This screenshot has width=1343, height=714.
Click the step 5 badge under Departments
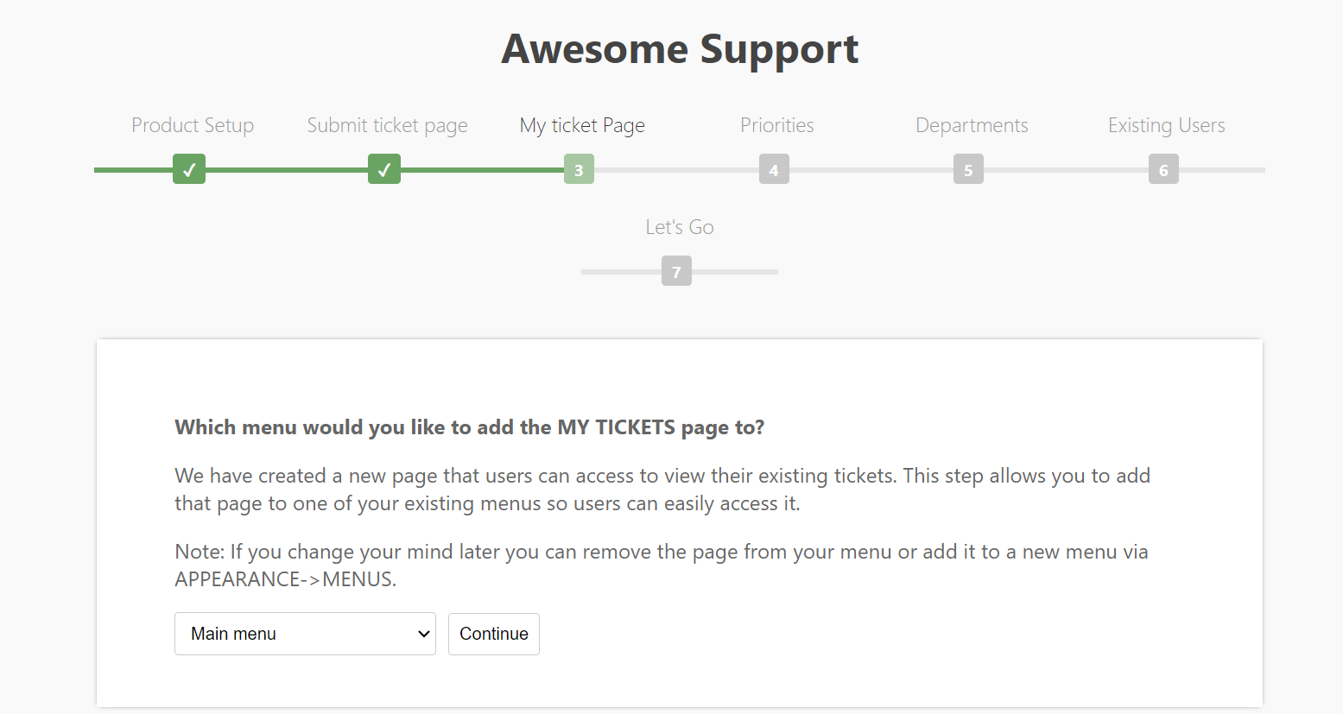point(968,169)
